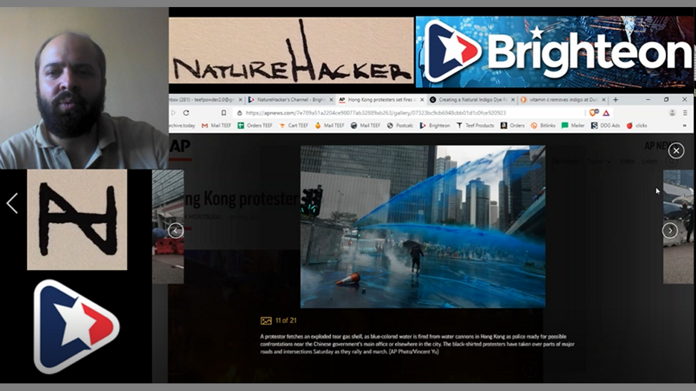Switch to the vitamin c removes indigo tab
This screenshot has width=696, height=391.
coord(559,100)
